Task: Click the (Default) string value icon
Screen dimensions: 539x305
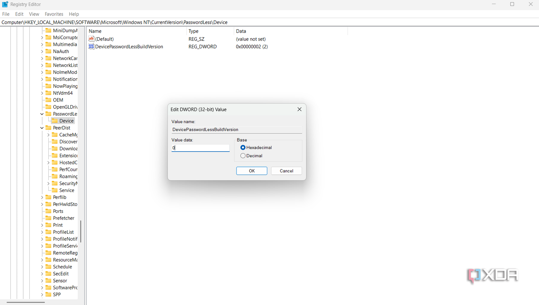Action: [91, 39]
